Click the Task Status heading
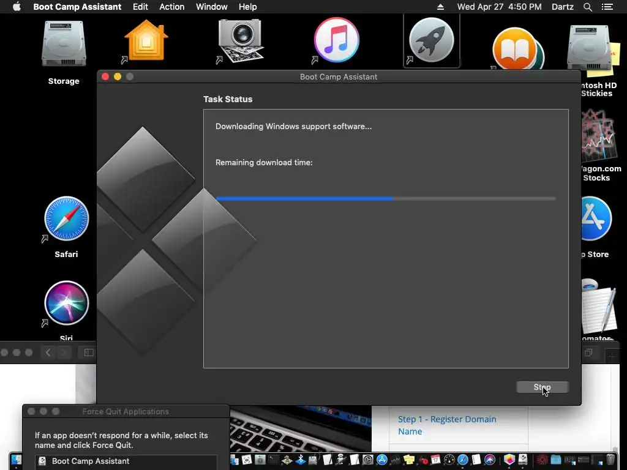The height and width of the screenshot is (470, 627). click(x=228, y=99)
